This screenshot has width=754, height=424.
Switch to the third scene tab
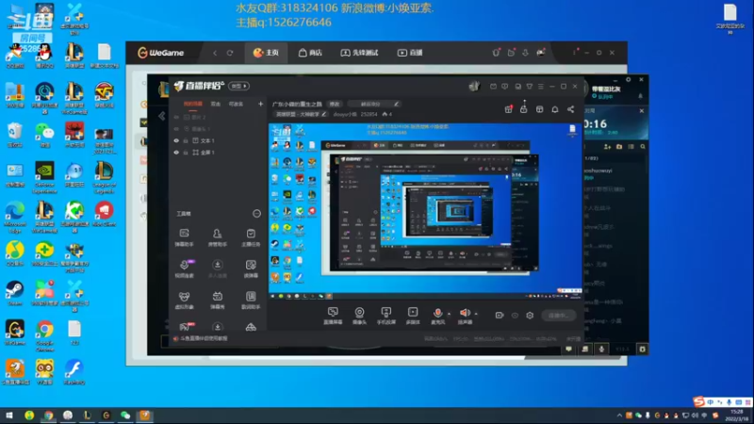236,104
